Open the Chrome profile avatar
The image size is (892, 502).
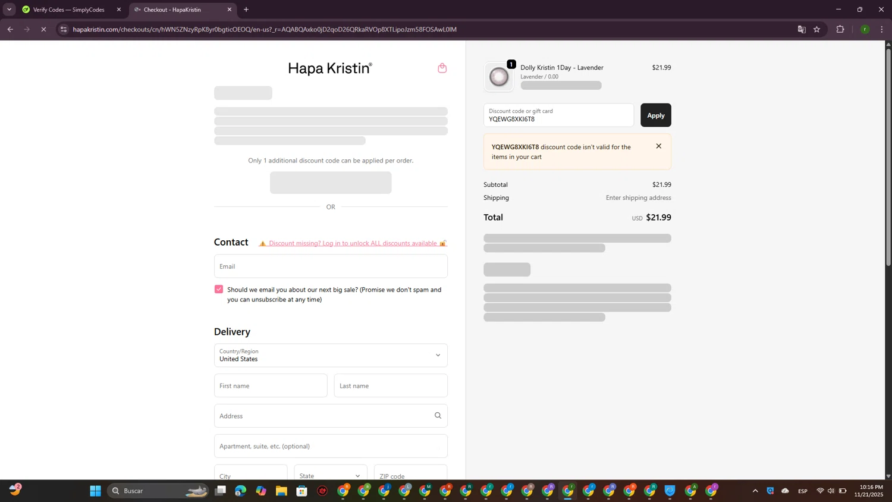click(x=865, y=29)
